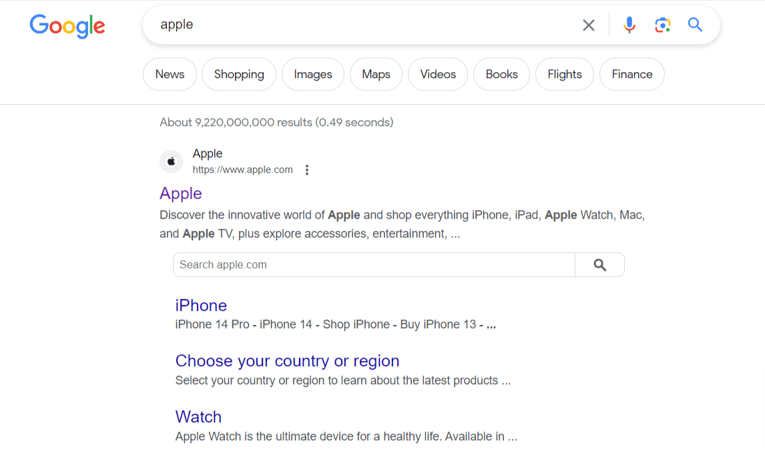This screenshot has width=765, height=459.
Task: Open the iPhone sitelink
Action: 201,306
